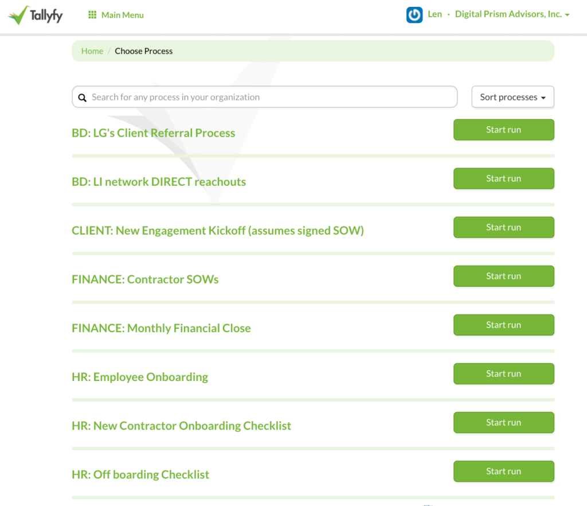Start run for LG's Client Referral Process

503,130
